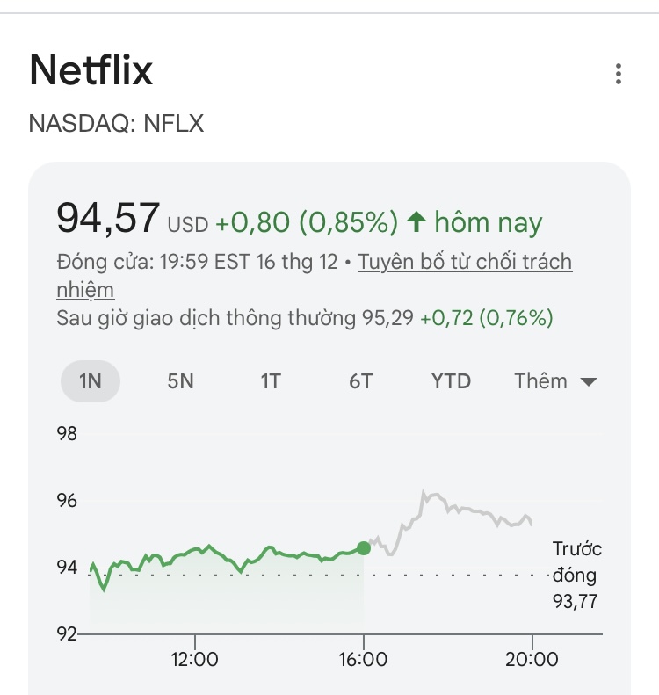Select the 1T chart range
Screen dimensions: 659x695
[271, 381]
